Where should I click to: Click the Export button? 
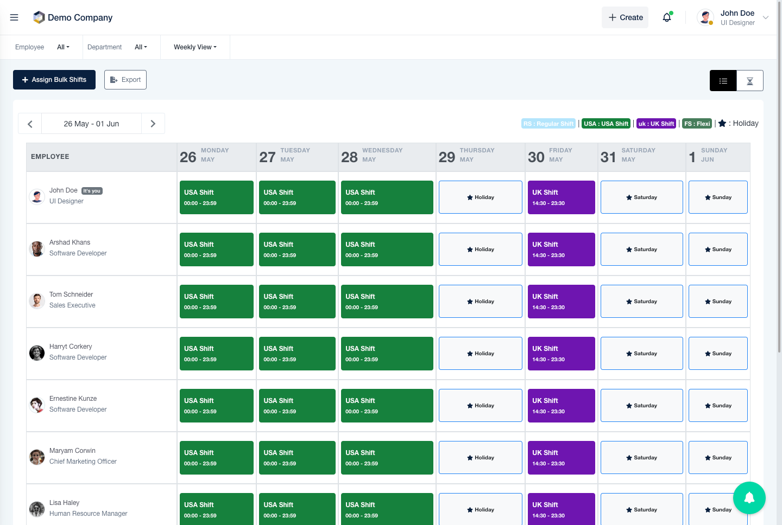(125, 80)
